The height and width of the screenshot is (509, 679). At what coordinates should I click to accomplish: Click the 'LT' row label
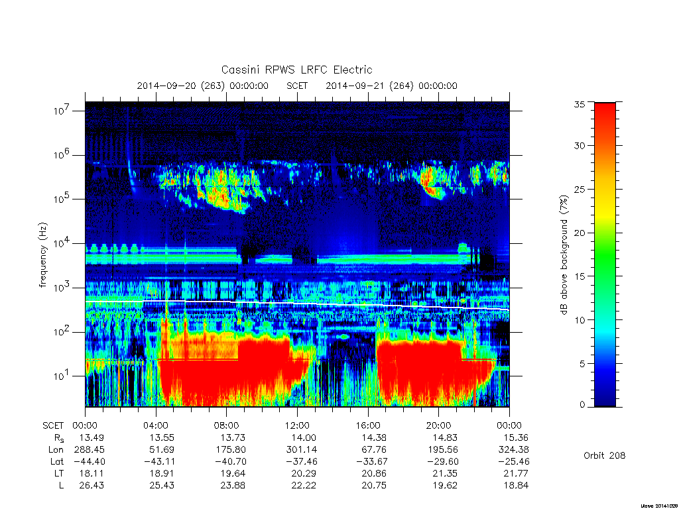coord(59,473)
